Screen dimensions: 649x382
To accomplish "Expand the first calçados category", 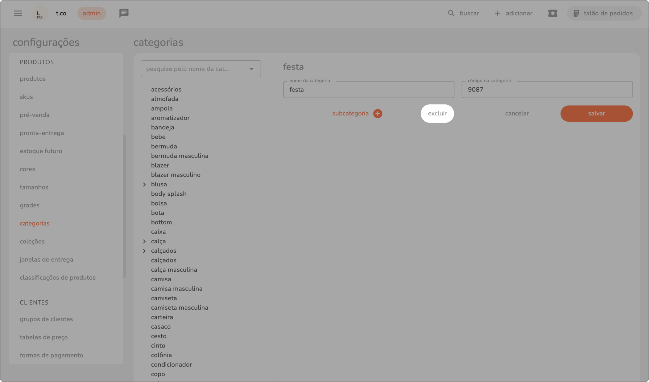I will 144,251.
